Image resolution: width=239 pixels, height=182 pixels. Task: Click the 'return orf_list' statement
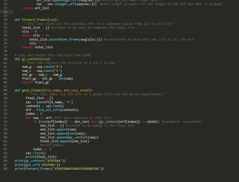[x=36, y=8]
